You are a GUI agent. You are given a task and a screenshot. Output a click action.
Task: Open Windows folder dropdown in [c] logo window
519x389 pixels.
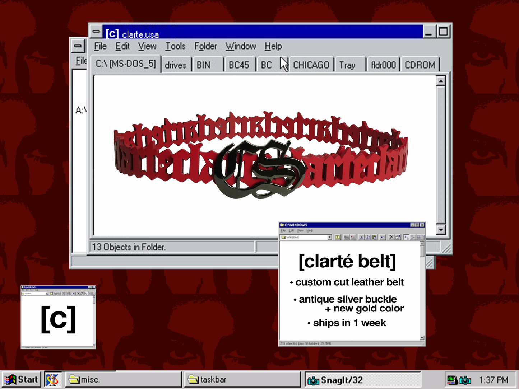tap(47, 294)
